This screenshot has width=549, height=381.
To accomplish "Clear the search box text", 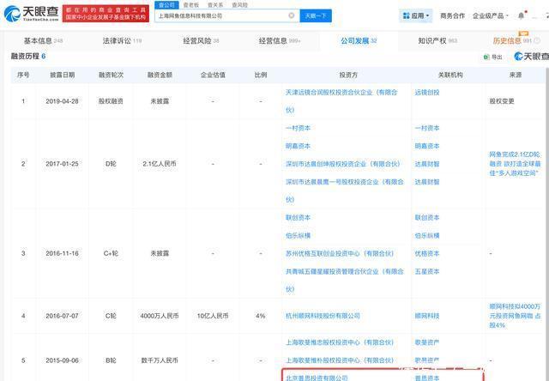I will [291, 15].
